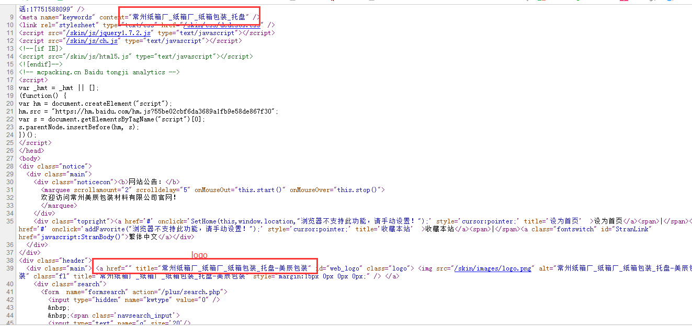This screenshot has width=692, height=326.
Task: Click the s.parentNode.insertBefore(hm, s) line
Action: click(79, 127)
